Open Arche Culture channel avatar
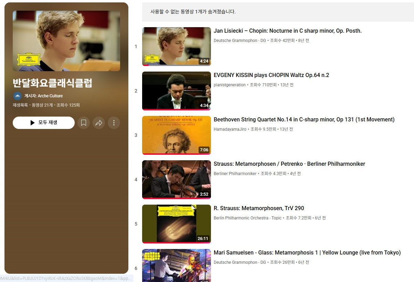Viewport: 414px width, 282px height. click(17, 96)
